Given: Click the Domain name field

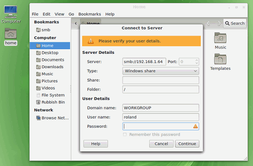Looking at the screenshot, I should 161,108.
